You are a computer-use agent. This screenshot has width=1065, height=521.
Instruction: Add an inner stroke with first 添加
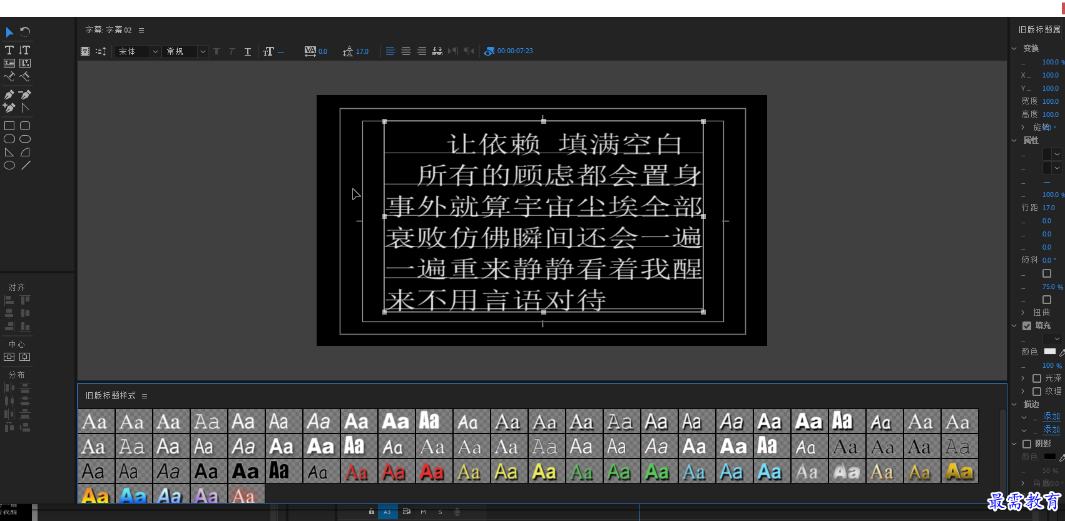tap(1051, 417)
